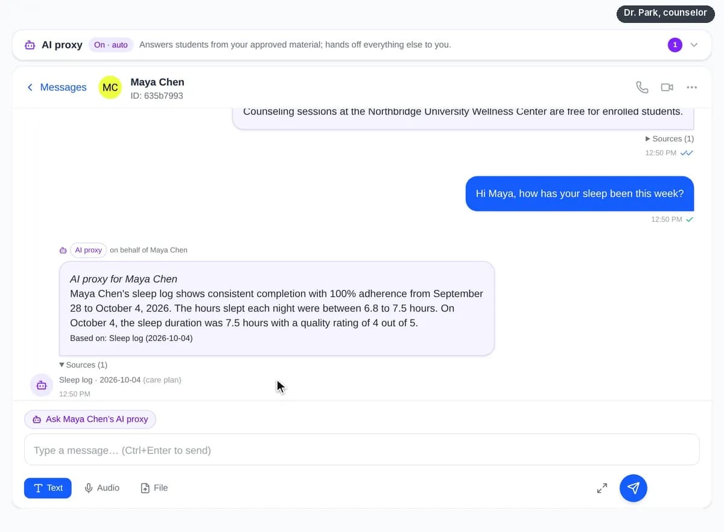Expand the AI proxy banner chevron

pyautogui.click(x=694, y=45)
